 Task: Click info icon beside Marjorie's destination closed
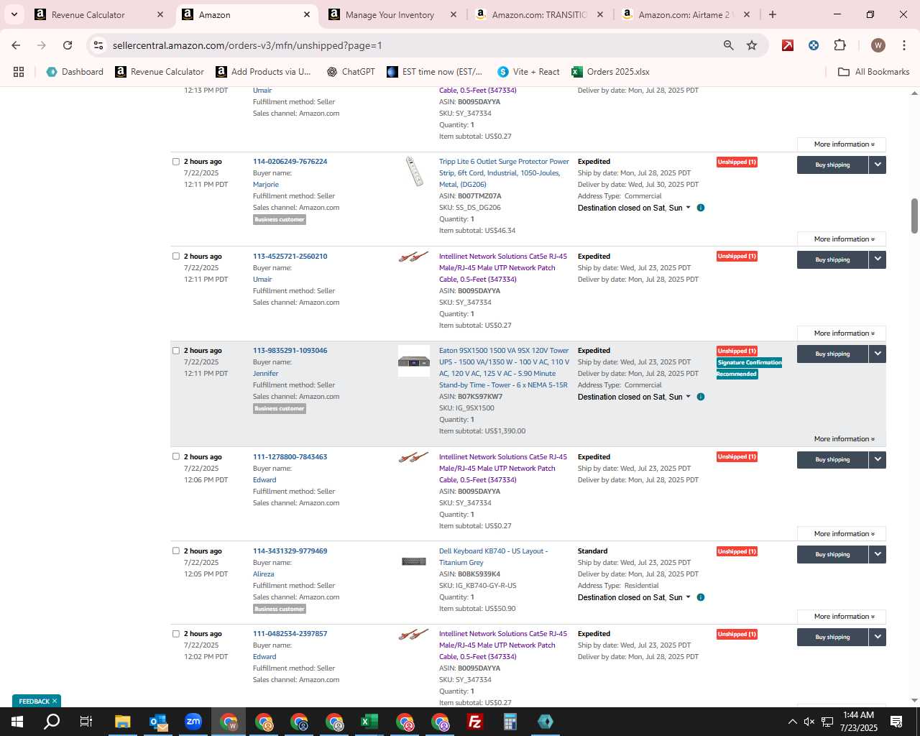click(701, 208)
